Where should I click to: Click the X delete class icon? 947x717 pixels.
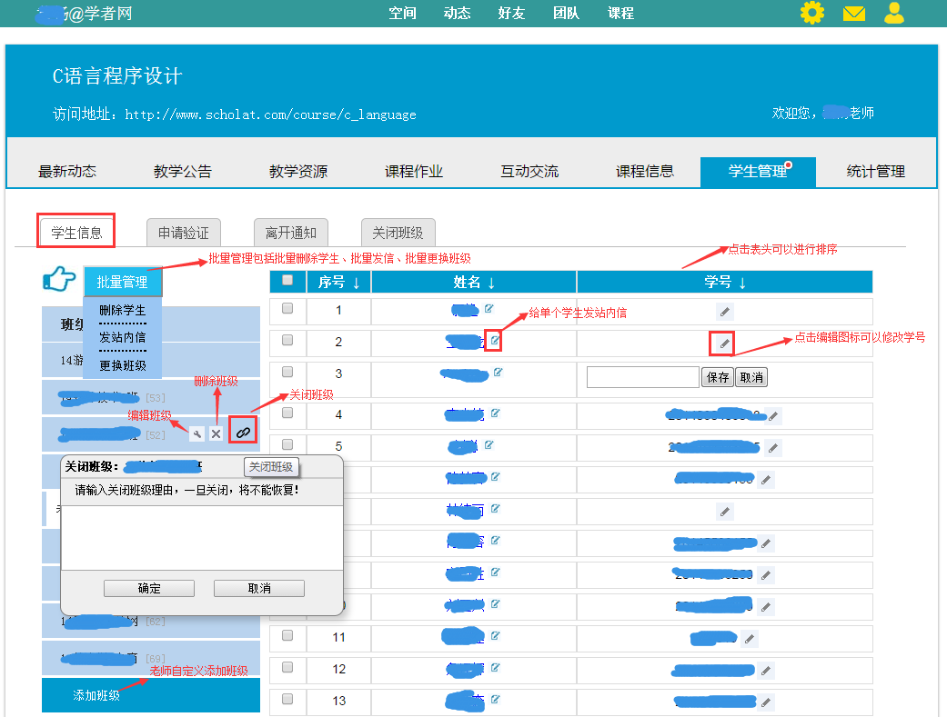point(216,433)
